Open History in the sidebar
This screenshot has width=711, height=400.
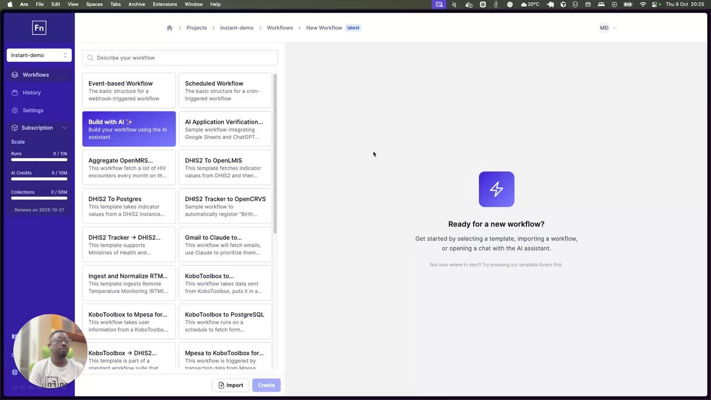point(39,93)
